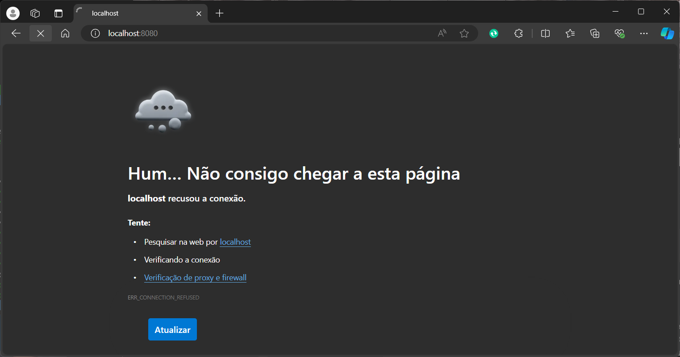Open the Extensions puzzle icon
The width and height of the screenshot is (680, 357).
[518, 33]
